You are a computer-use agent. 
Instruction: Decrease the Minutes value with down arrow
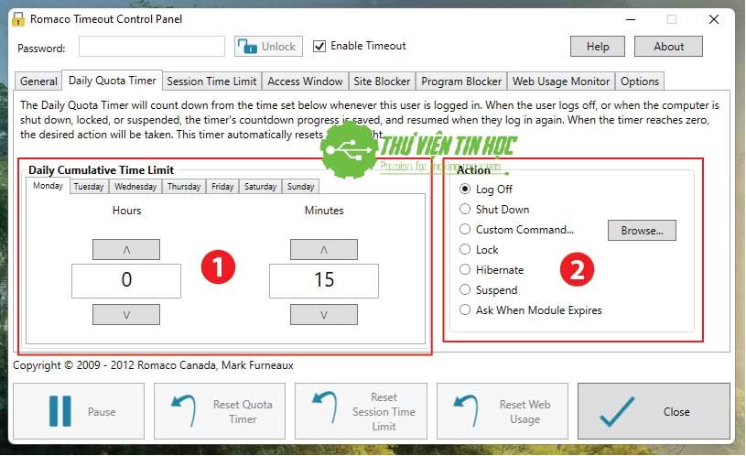pos(323,315)
